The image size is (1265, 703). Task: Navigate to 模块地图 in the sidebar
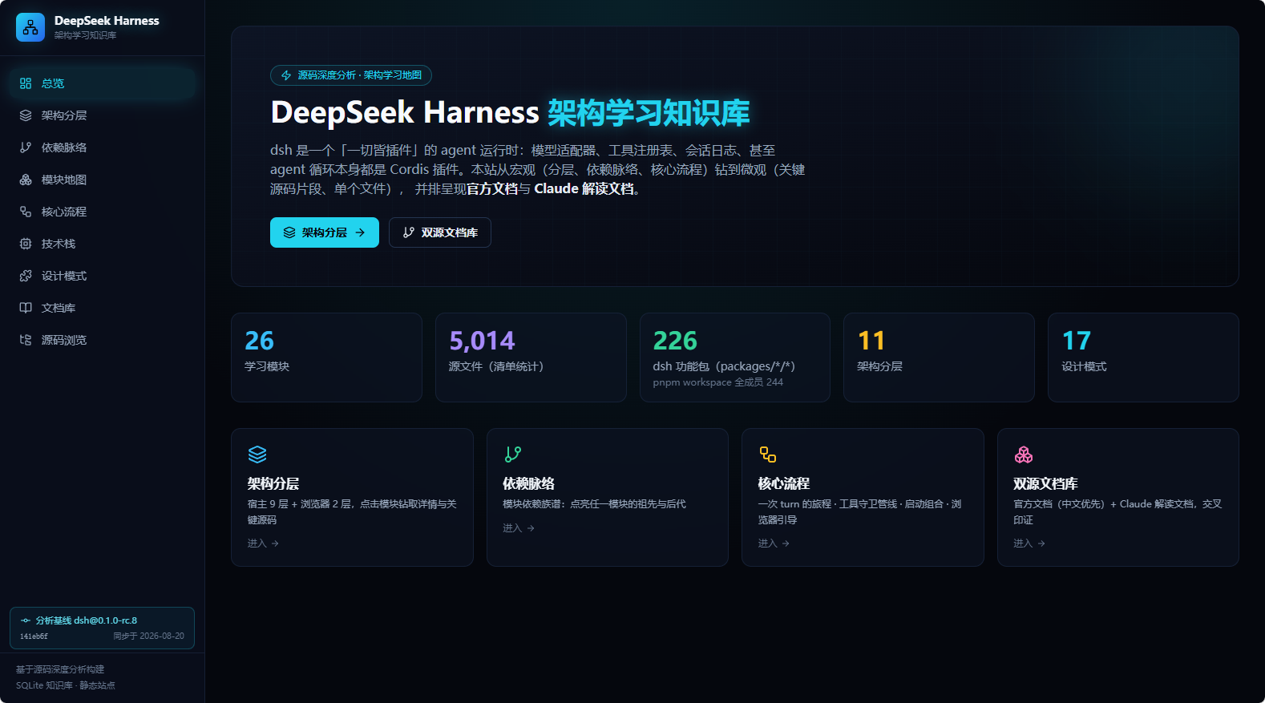pos(103,180)
